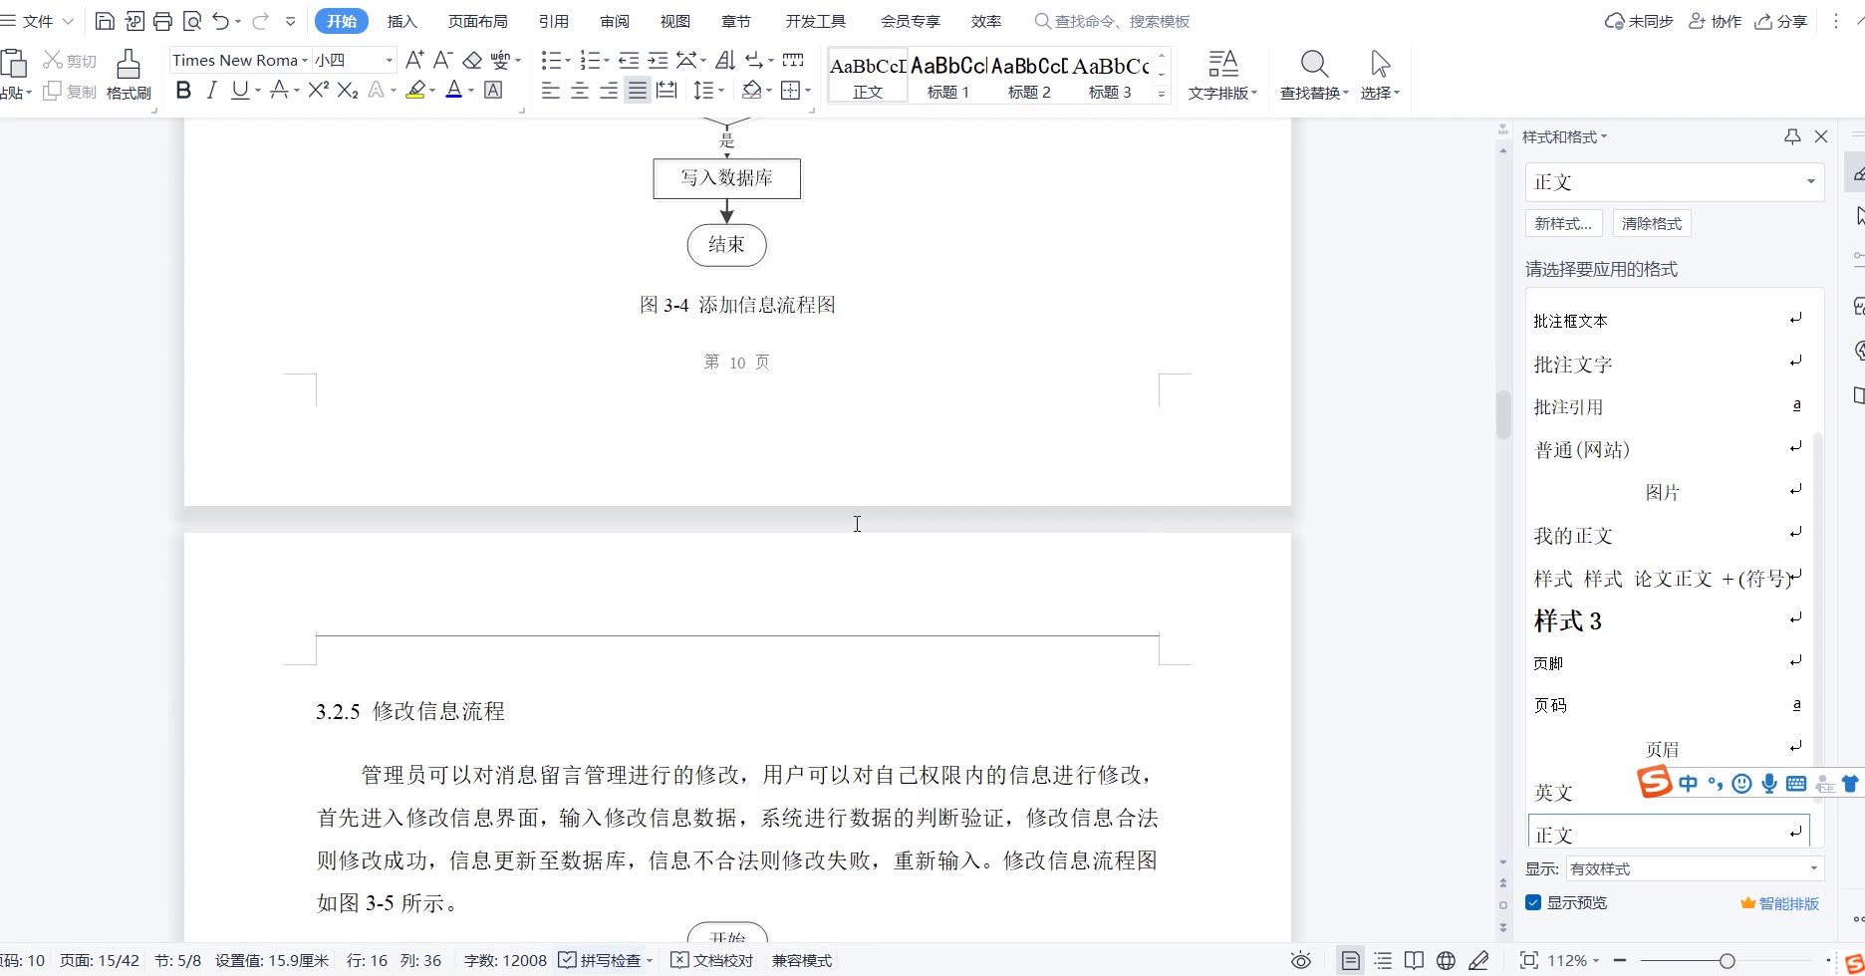1865x976 pixels.
Task: Open the font size 小四 dropdown
Action: [x=390, y=61]
